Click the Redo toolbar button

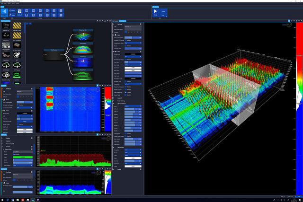coord(12,15)
